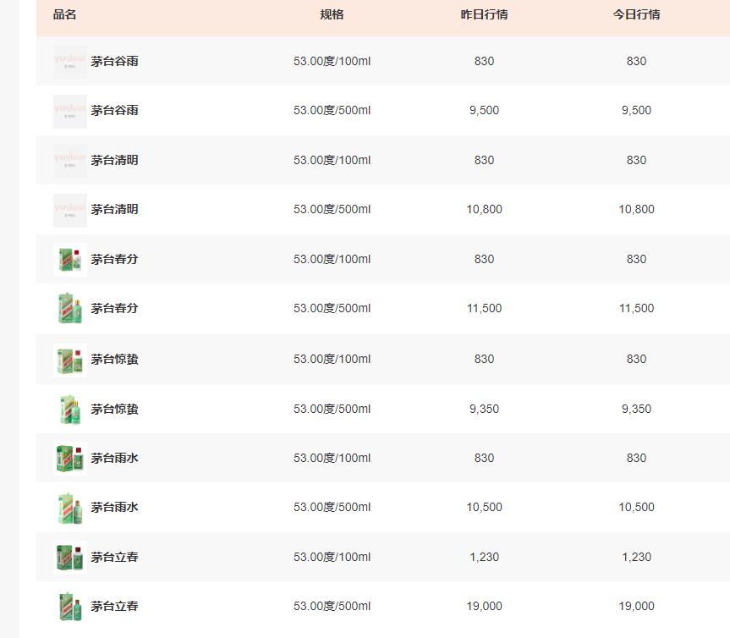This screenshot has width=730, height=638.
Task: Select the 茅台雨水 name in the 500ml row
Action: 114,507
